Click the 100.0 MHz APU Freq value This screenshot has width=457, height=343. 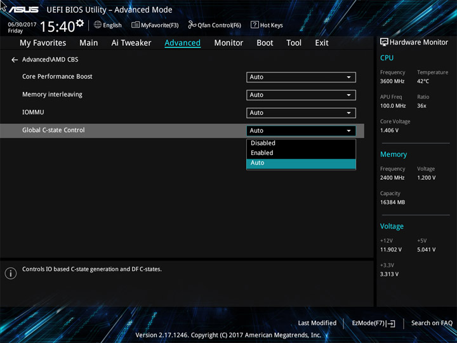393,105
